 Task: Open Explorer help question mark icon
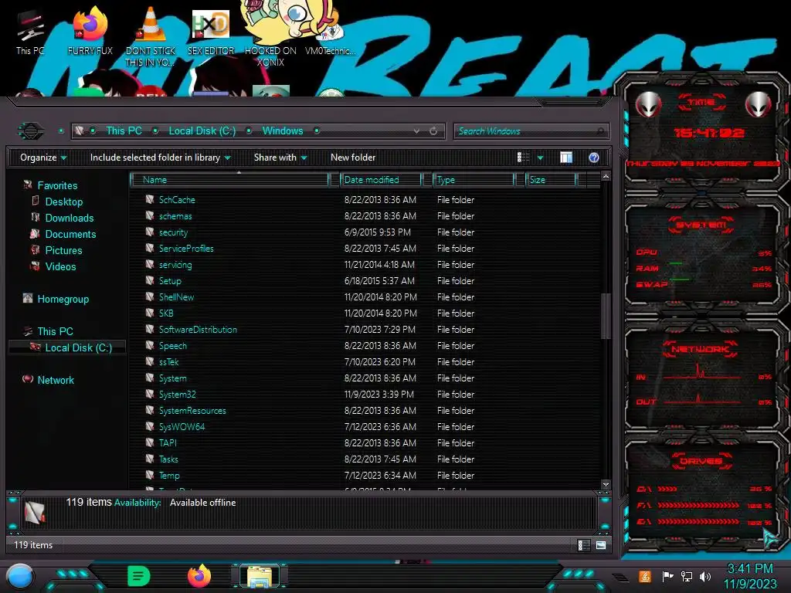[594, 158]
